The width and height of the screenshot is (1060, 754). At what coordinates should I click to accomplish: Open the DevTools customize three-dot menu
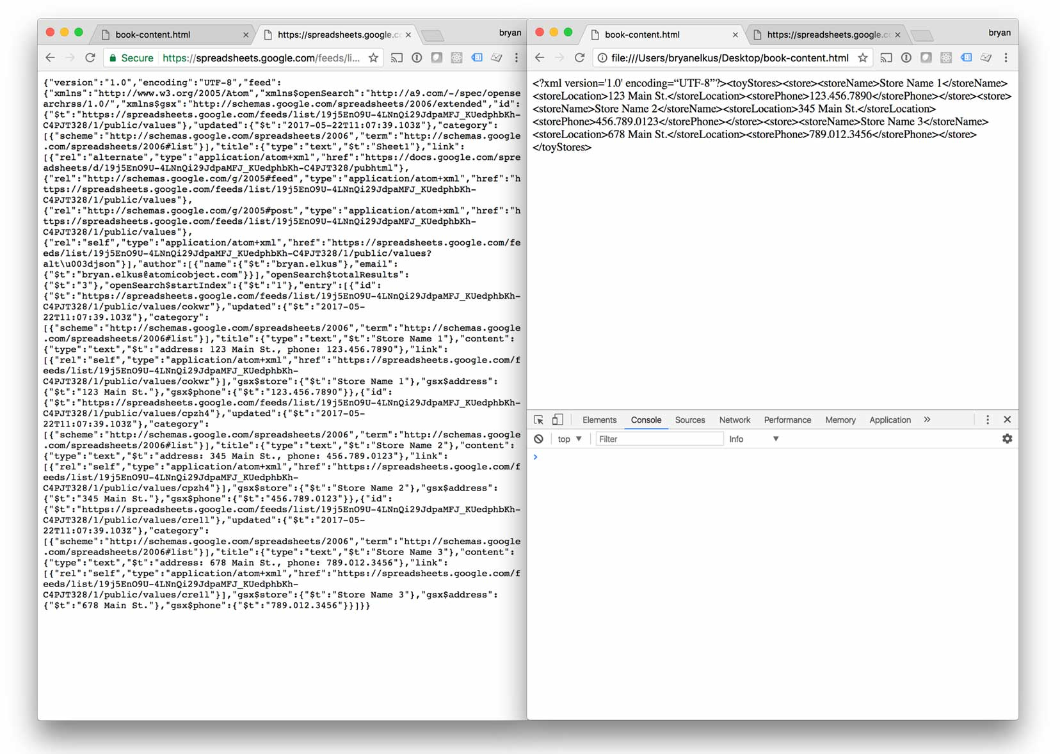(x=988, y=420)
